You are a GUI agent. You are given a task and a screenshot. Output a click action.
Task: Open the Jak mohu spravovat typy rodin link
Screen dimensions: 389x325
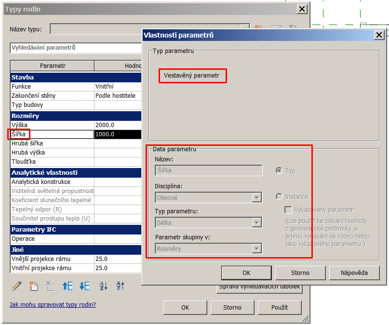click(53, 304)
